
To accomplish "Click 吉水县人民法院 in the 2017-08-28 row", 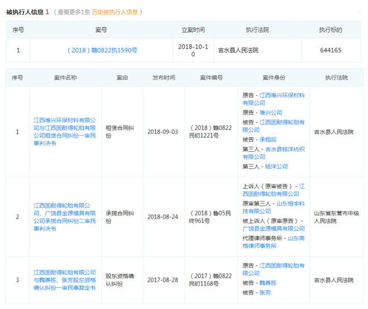I will pos(333,280).
